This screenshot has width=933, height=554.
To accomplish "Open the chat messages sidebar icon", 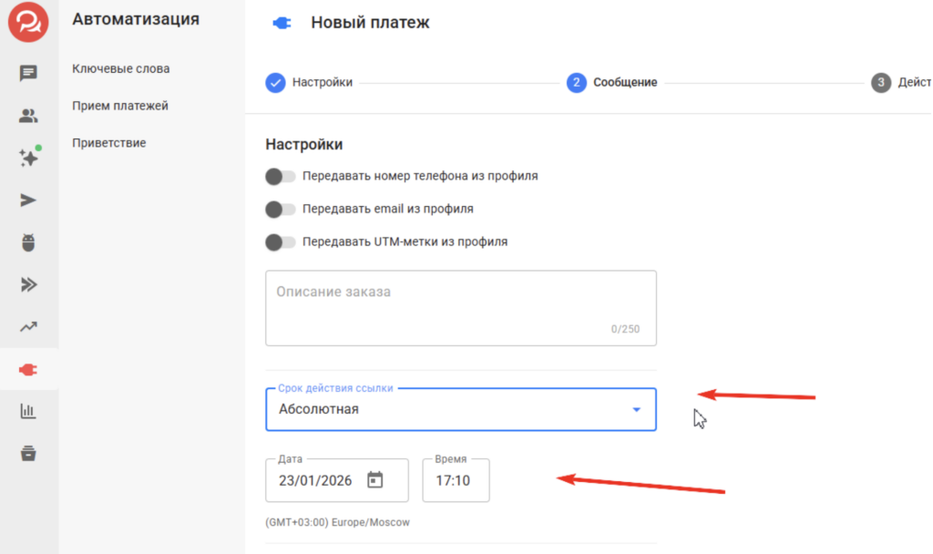I will [28, 74].
